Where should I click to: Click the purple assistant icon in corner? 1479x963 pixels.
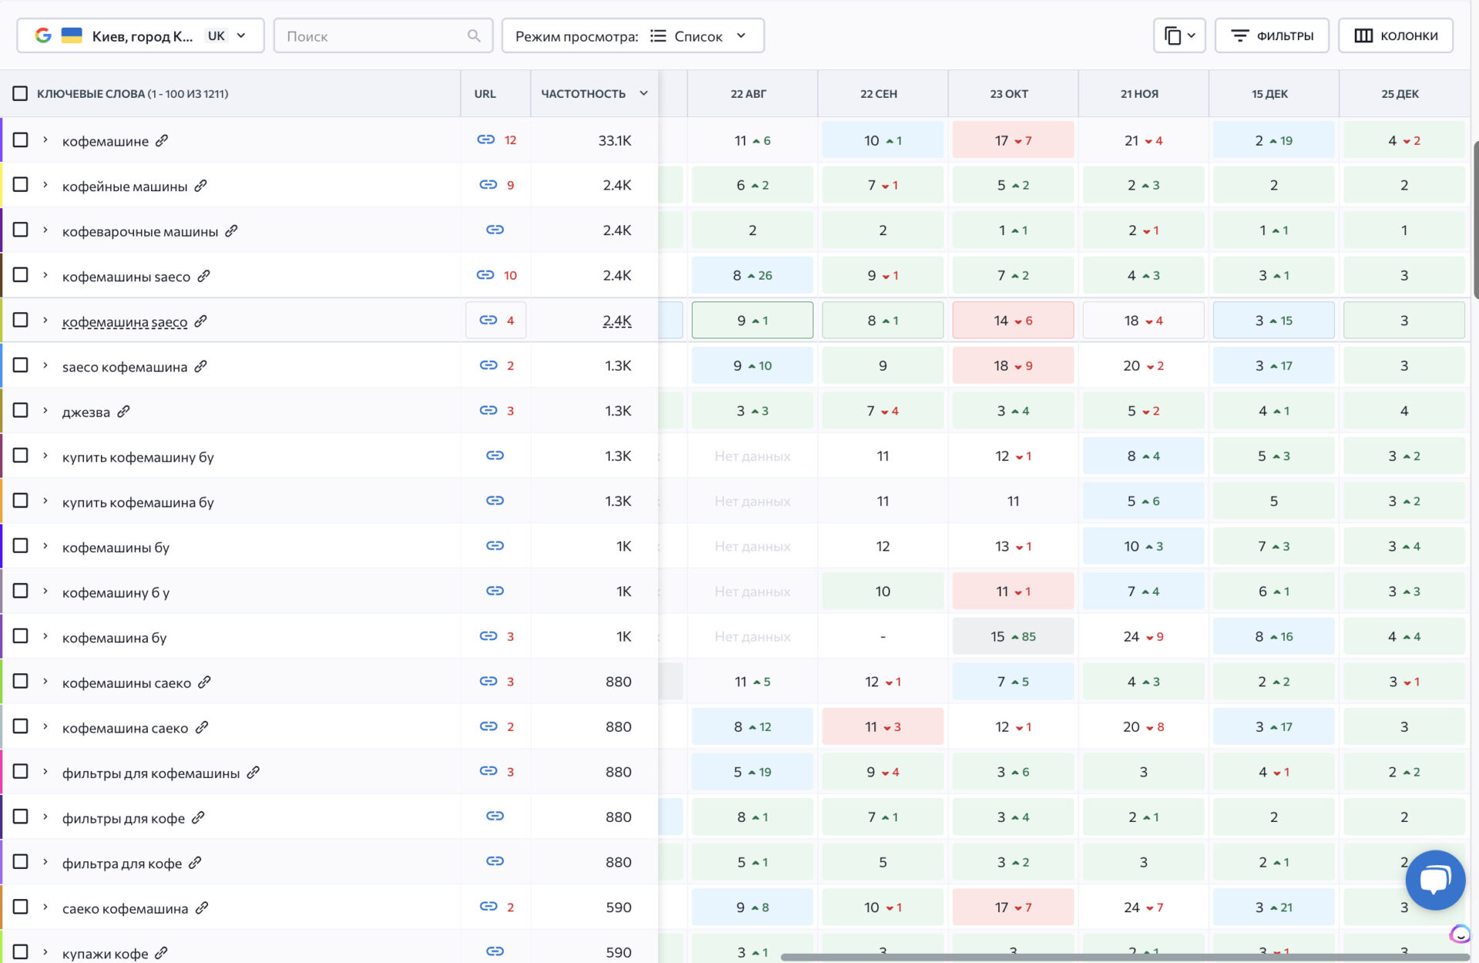coord(1460,934)
